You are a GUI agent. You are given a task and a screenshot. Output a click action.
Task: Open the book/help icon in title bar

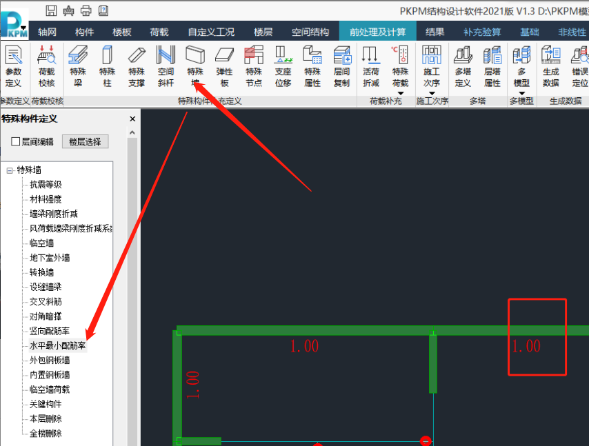click(x=103, y=10)
